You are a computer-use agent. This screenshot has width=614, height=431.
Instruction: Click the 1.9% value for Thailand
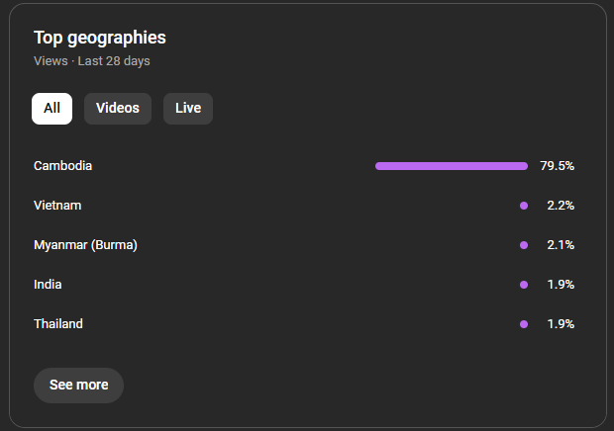click(561, 324)
